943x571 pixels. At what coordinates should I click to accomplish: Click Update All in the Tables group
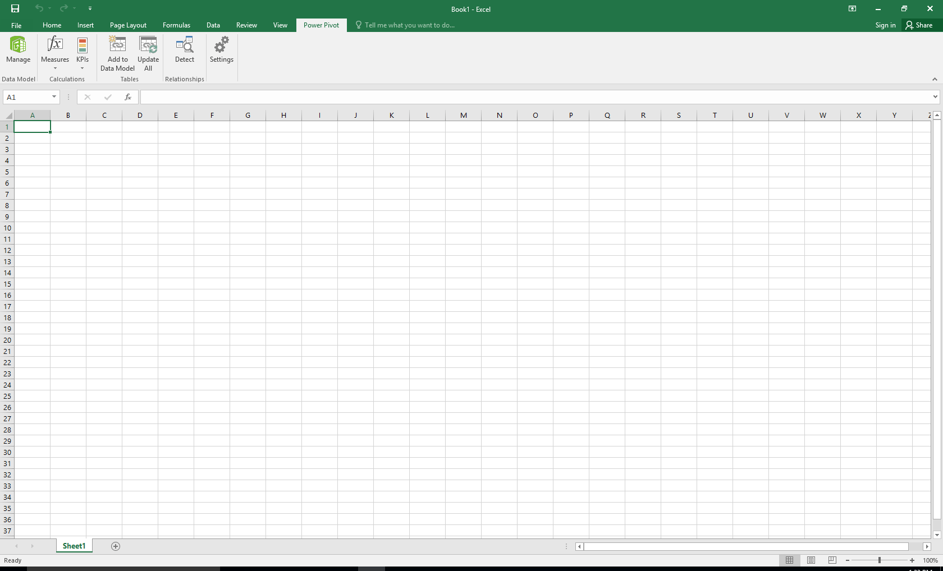point(148,53)
